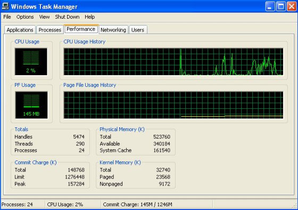Click the System Cache value 161540
298x210 pixels.
[x=162, y=150]
